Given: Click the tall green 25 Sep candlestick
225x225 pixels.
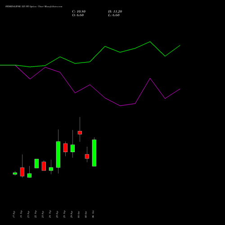Looking at the screenshot, I should click(58, 154).
